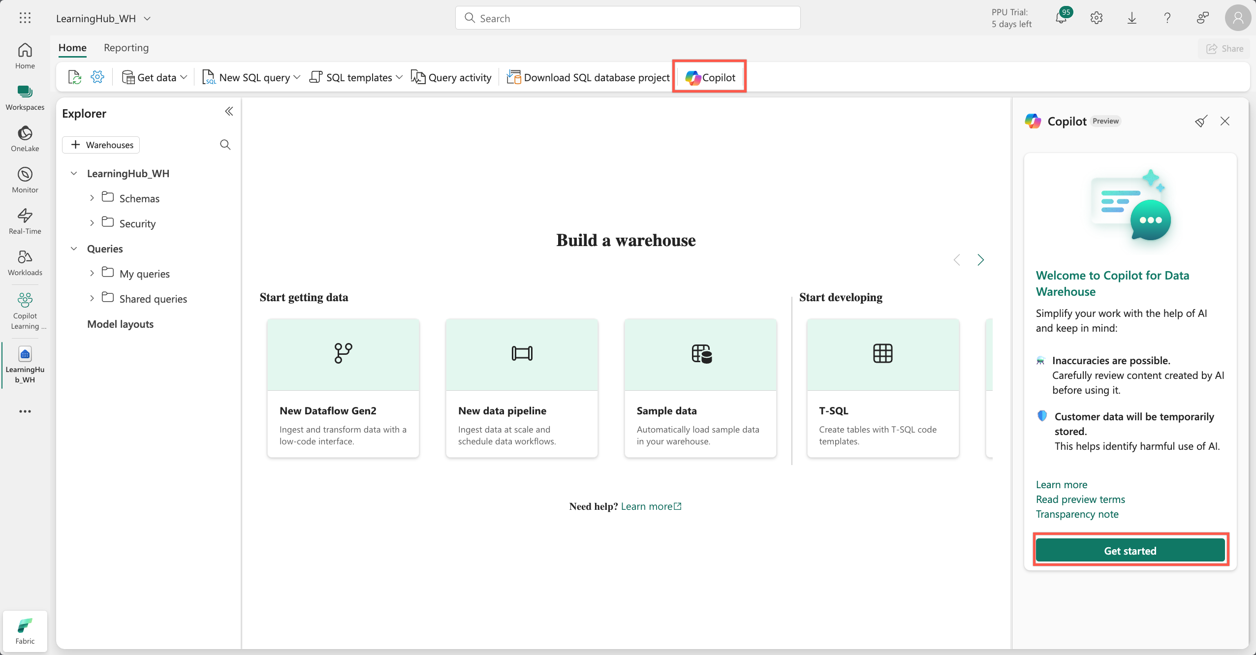Expand the My queries folder
The height and width of the screenshot is (655, 1256).
pos(92,273)
